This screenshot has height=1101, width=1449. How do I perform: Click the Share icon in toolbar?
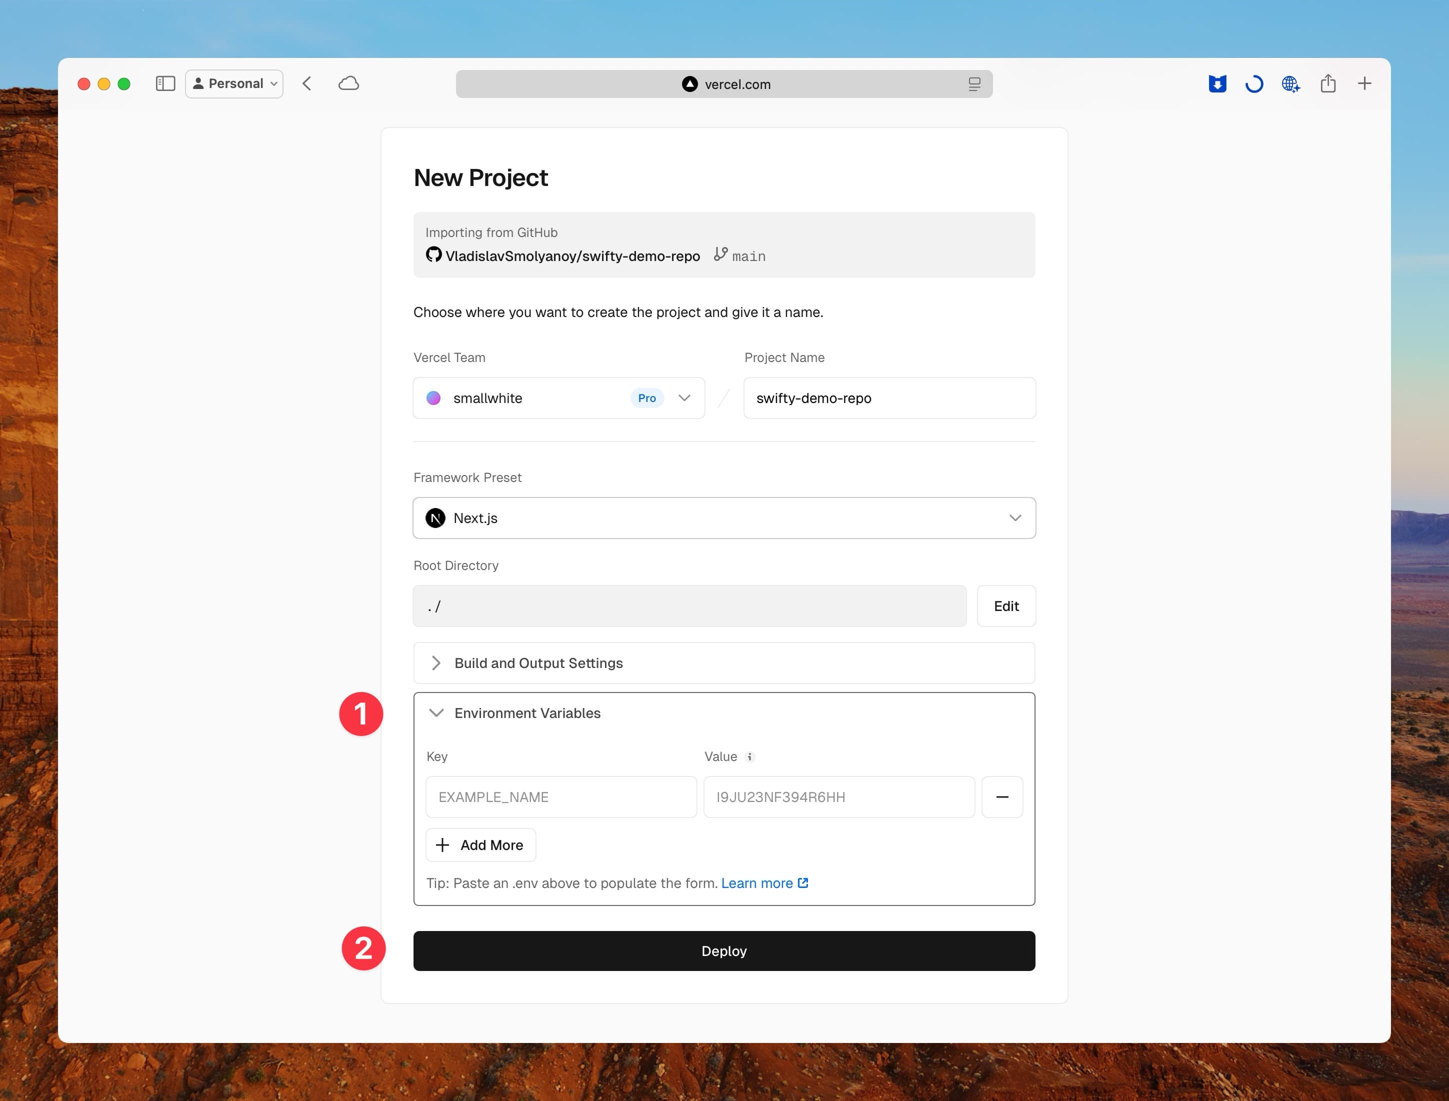(1328, 83)
